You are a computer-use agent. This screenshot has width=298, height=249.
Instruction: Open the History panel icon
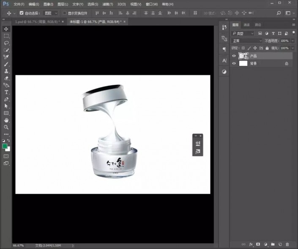[224, 27]
